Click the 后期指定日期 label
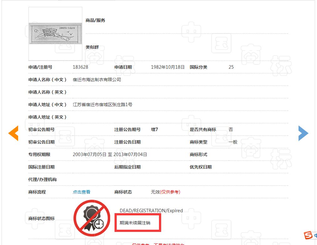 [x=128, y=167]
